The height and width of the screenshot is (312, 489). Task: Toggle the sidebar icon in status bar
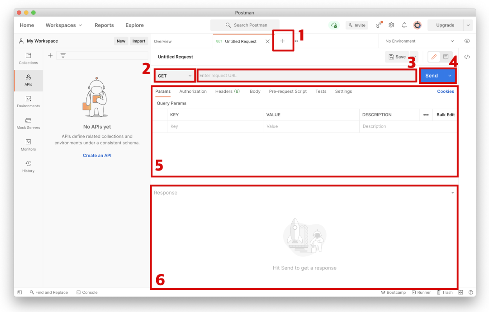[x=20, y=292]
